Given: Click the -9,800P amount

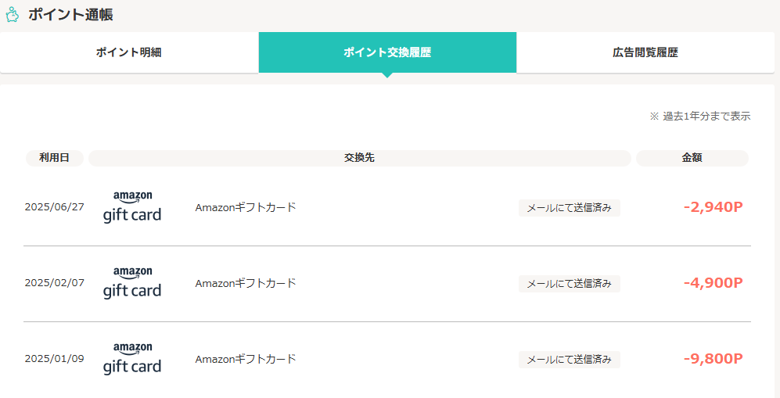Looking at the screenshot, I should (714, 359).
